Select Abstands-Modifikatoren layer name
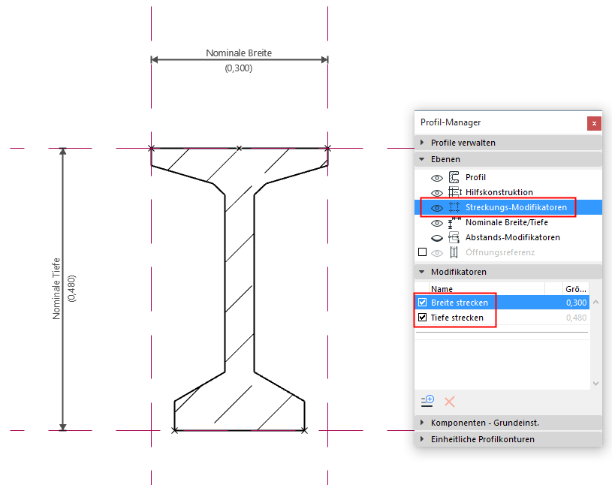Viewport: 612px width, 485px height. point(512,237)
